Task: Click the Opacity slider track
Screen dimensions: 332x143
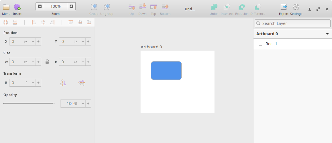Action: click(29, 103)
